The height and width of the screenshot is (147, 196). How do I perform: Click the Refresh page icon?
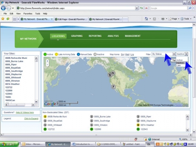[x=142, y=8]
